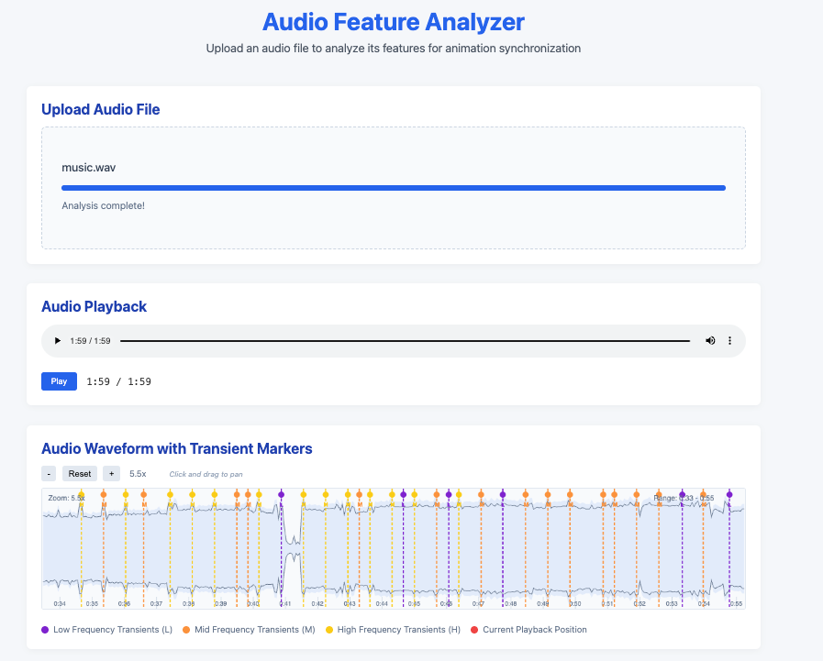This screenshot has width=823, height=661.
Task: Click the Current Playback Position legend entry
Action: [x=528, y=630]
